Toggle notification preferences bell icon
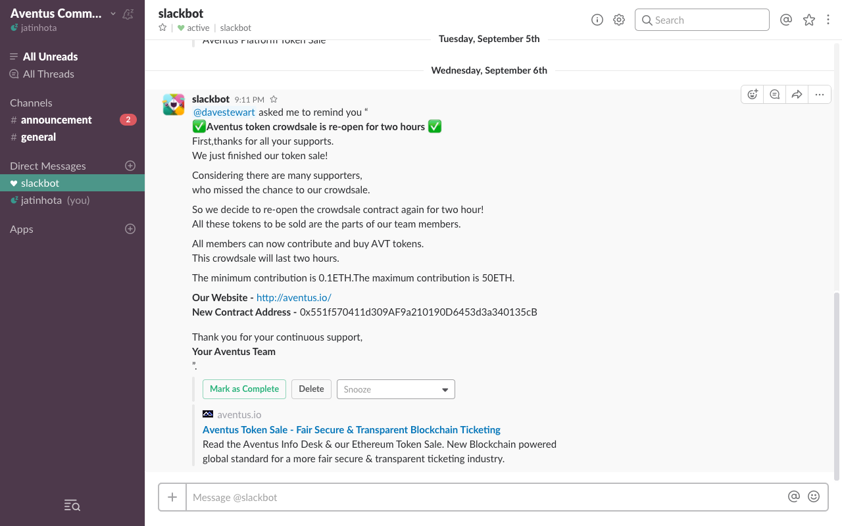842x526 pixels. tap(128, 13)
